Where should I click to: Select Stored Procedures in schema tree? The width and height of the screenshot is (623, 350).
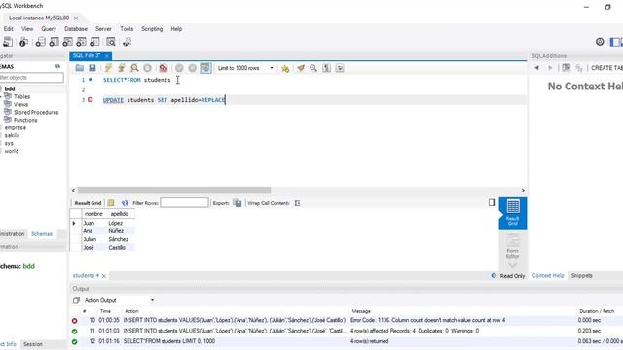point(36,113)
